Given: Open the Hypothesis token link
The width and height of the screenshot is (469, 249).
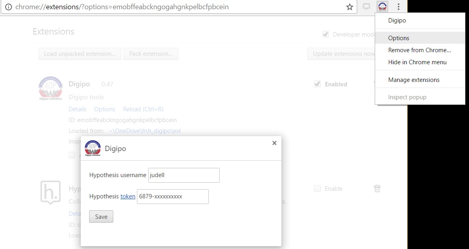Looking at the screenshot, I should coord(128,196).
